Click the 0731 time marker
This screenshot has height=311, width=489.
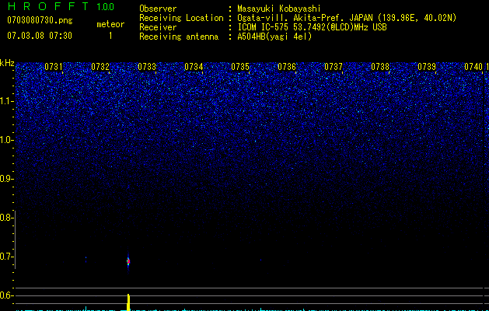click(x=54, y=67)
